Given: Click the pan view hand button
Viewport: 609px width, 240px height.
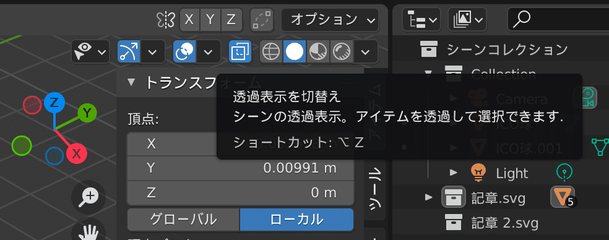Looking at the screenshot, I should pyautogui.click(x=89, y=233).
